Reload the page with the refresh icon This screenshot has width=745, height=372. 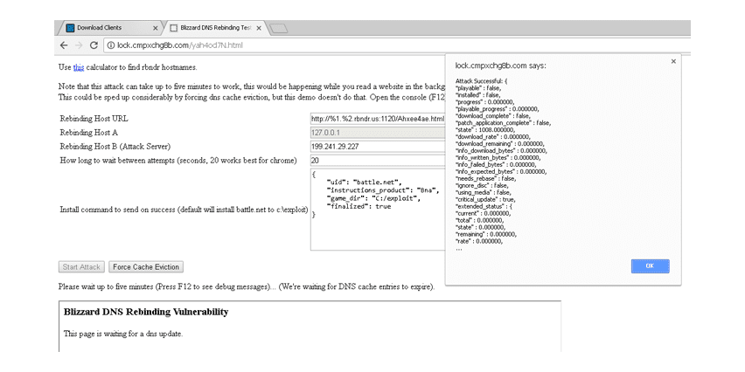click(x=94, y=45)
